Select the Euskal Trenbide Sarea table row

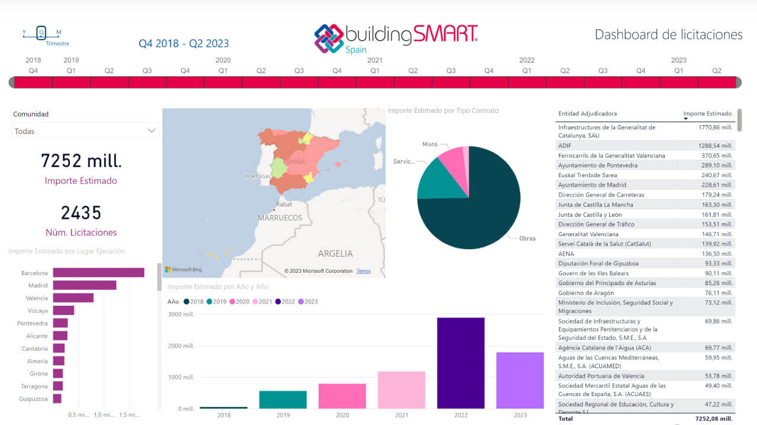pyautogui.click(x=646, y=175)
